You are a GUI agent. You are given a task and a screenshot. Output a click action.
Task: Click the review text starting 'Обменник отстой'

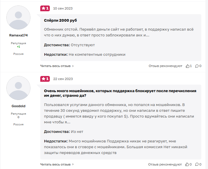(118, 32)
